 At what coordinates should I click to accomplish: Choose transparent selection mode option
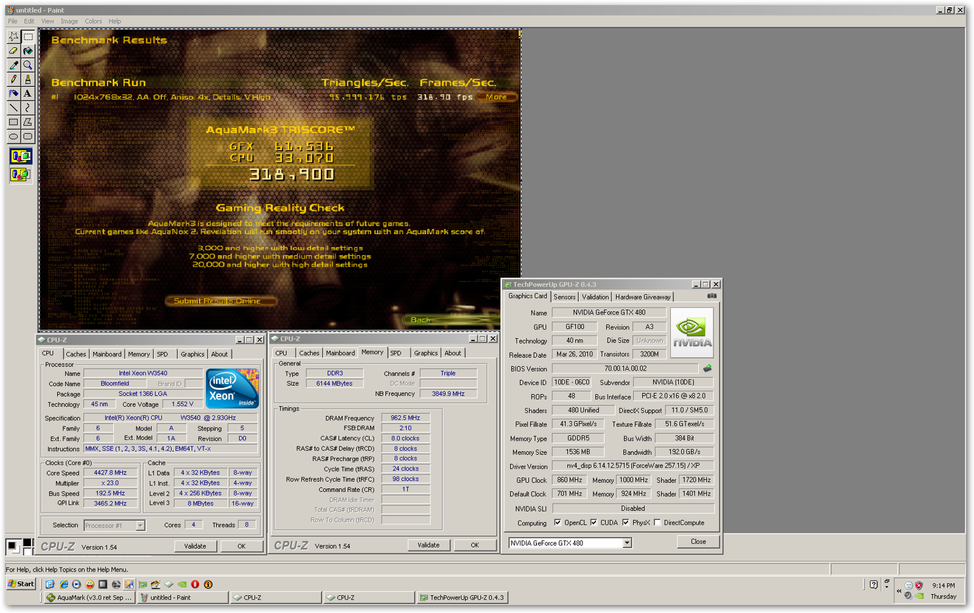pos(21,175)
